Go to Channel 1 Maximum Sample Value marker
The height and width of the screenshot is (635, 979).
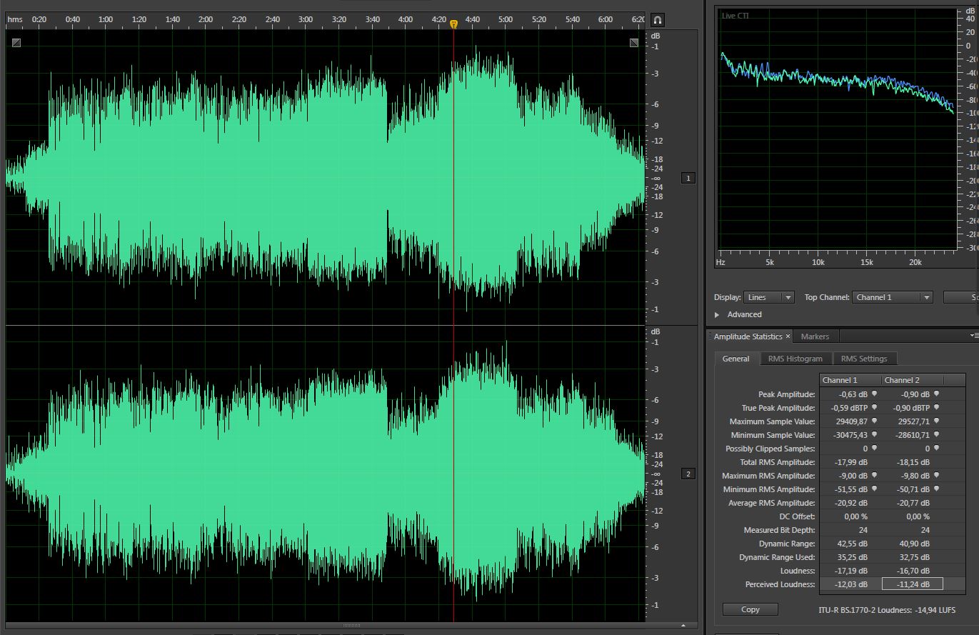[x=874, y=421]
